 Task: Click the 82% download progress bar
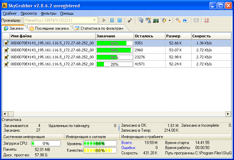click(115, 43)
